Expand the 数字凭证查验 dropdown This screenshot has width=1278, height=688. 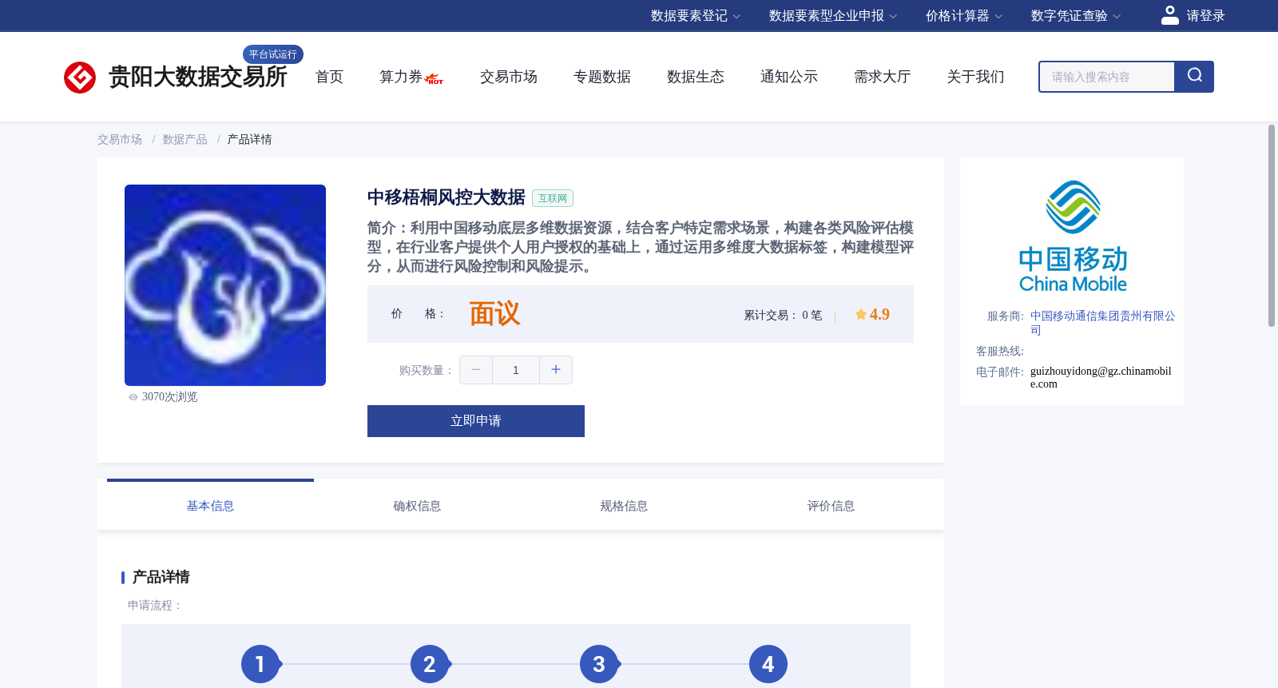click(x=1076, y=16)
